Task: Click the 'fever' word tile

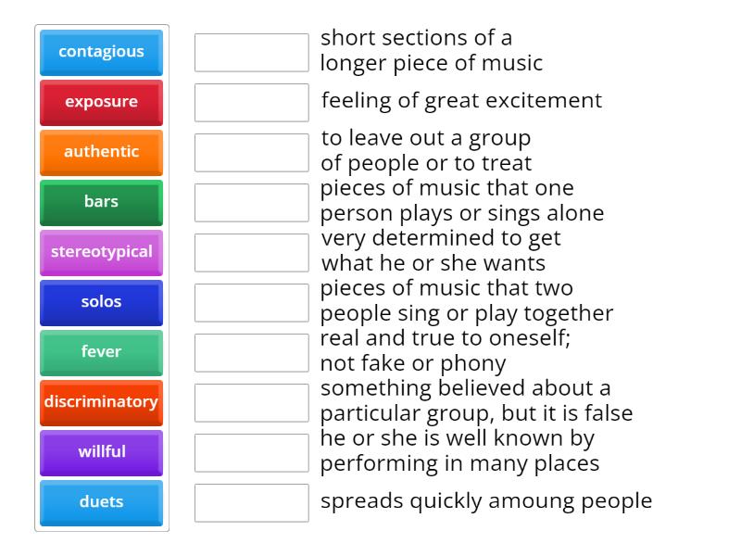Action: tap(101, 352)
